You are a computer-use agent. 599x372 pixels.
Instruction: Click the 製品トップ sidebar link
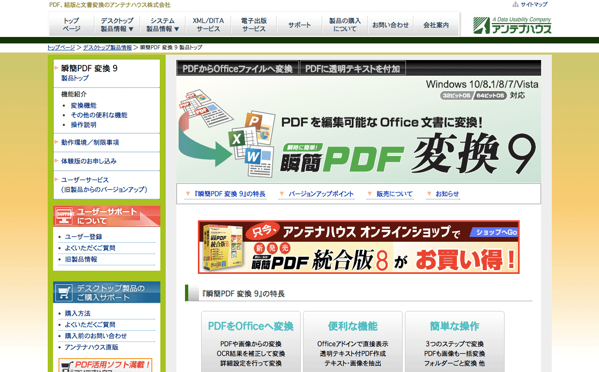[x=75, y=78]
